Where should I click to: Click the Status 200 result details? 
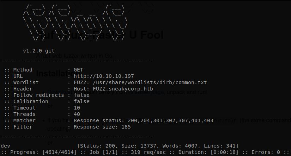[x=158, y=146]
